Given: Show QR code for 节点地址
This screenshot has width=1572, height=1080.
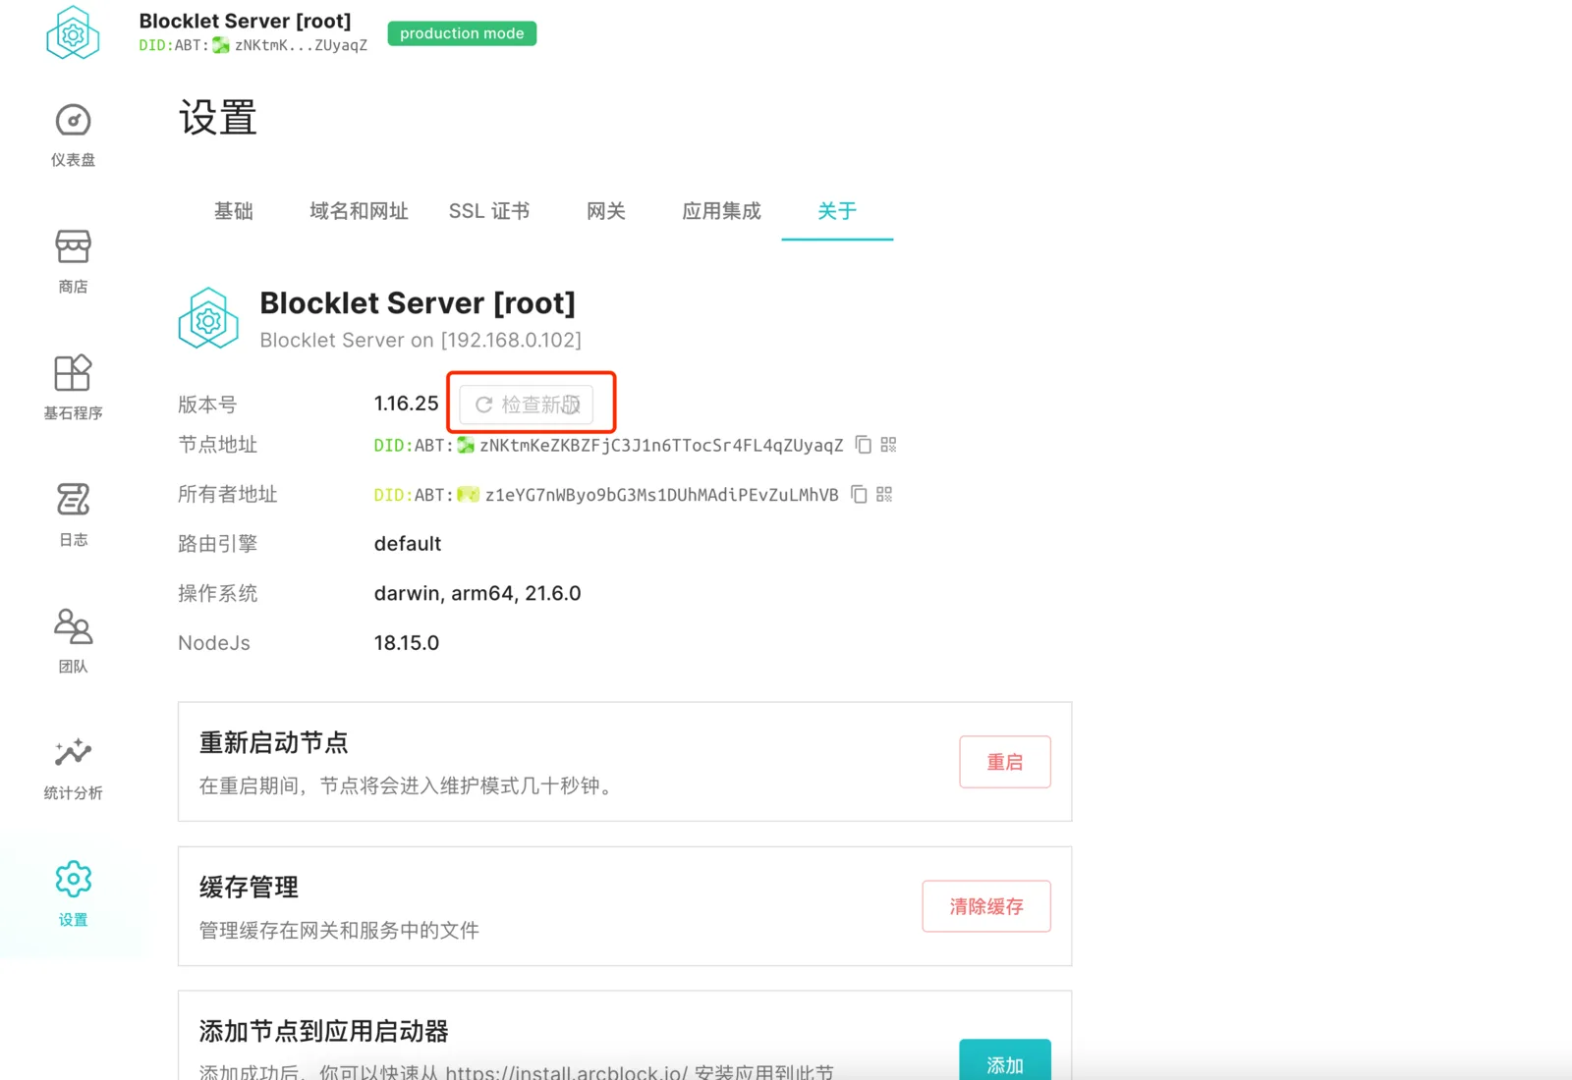Looking at the screenshot, I should pyautogui.click(x=888, y=445).
